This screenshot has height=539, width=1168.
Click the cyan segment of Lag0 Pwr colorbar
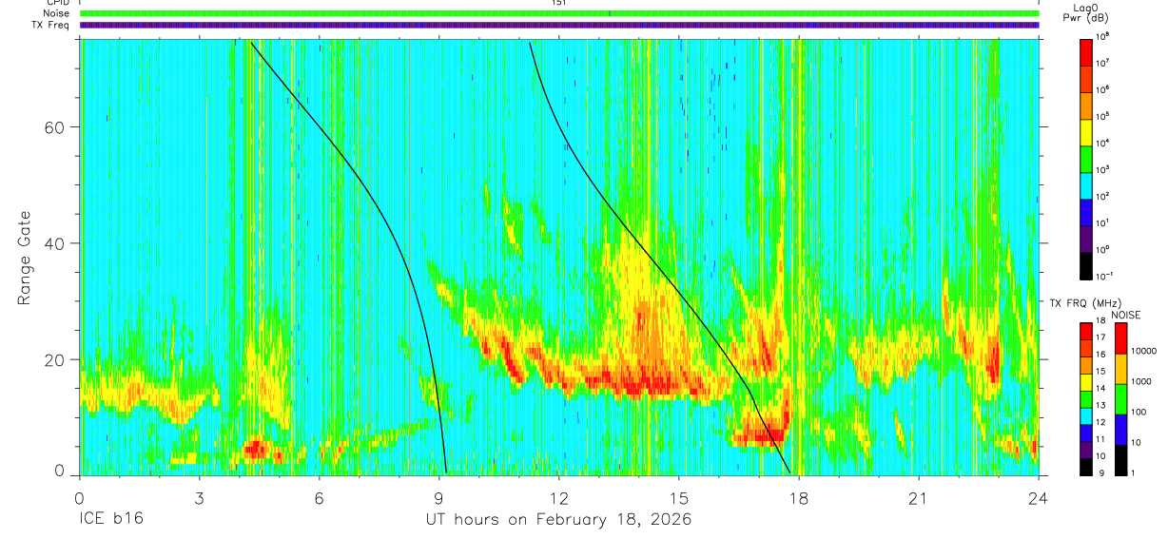pos(1086,183)
